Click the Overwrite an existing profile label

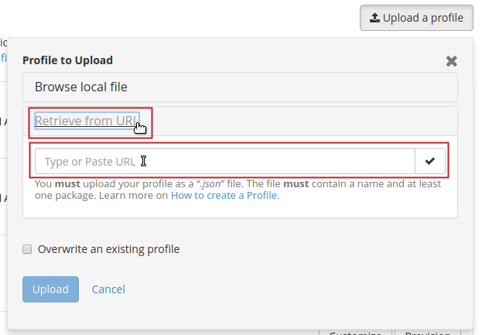(x=108, y=249)
